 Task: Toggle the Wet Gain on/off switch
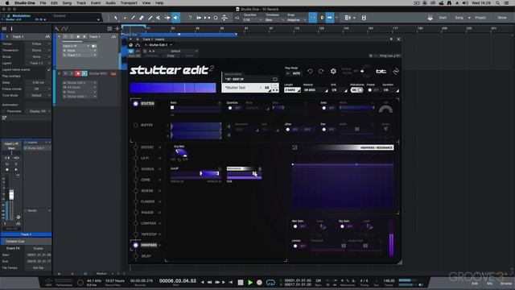click(299, 226)
